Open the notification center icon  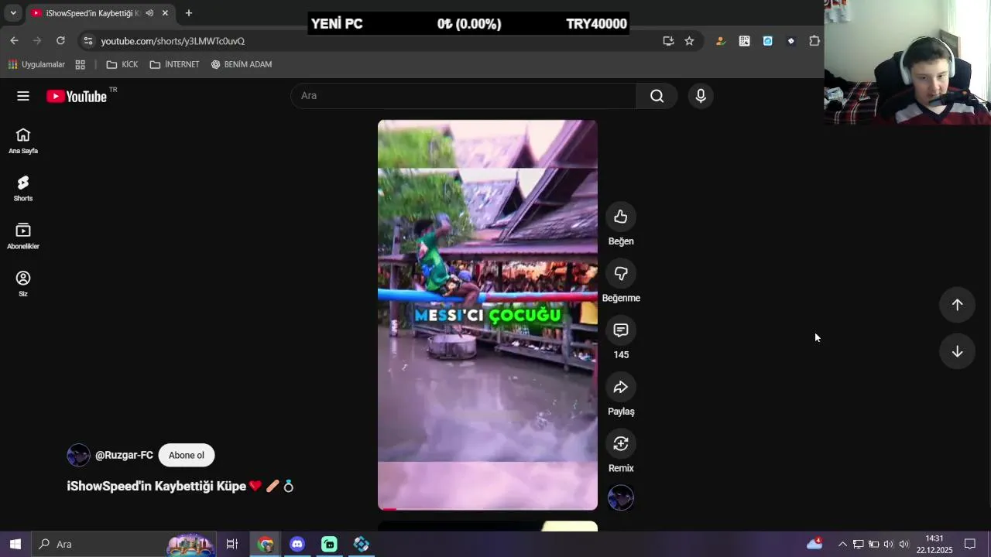pos(969,544)
